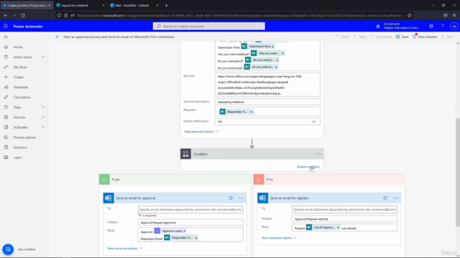Open help question mark icon
460x258 pixels.
pos(443,27)
